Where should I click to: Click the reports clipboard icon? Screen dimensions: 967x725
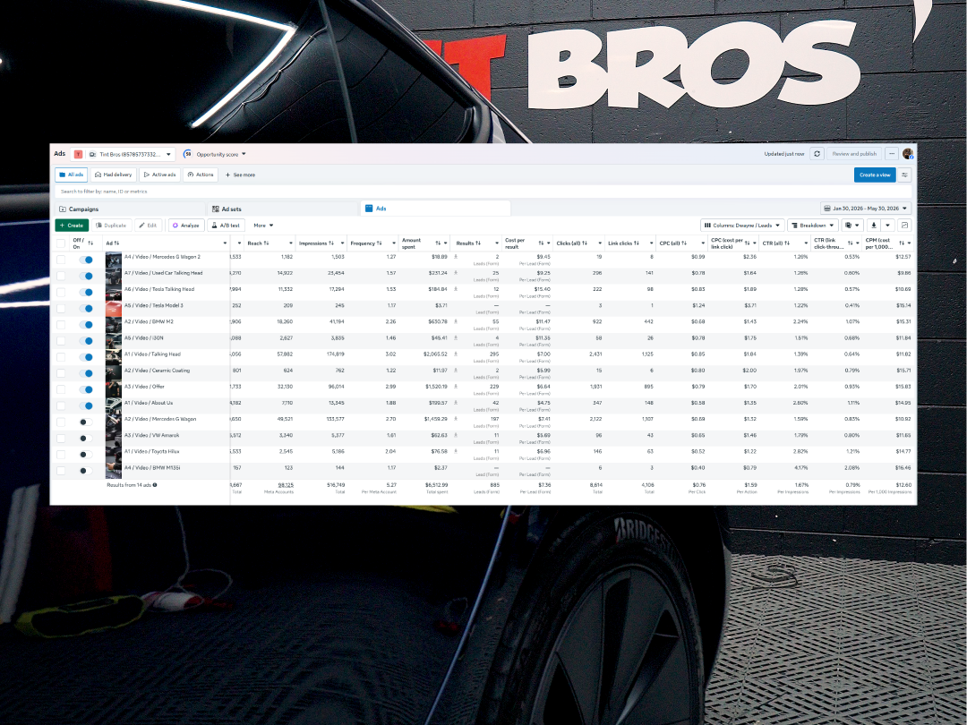tap(851, 226)
